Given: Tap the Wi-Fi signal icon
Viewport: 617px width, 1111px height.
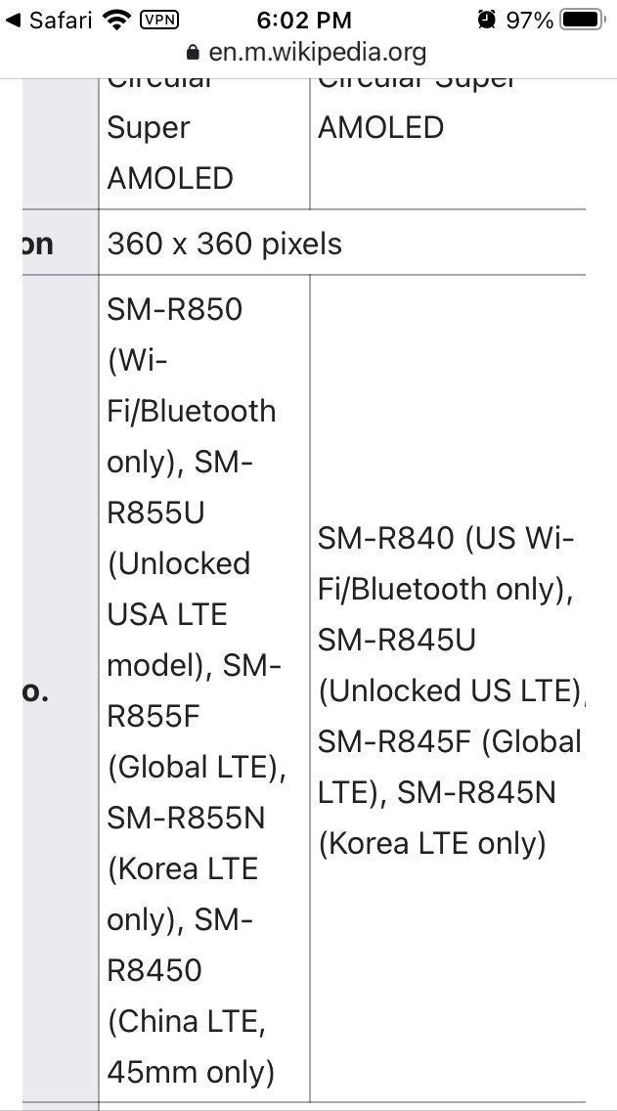Looking at the screenshot, I should 117,20.
